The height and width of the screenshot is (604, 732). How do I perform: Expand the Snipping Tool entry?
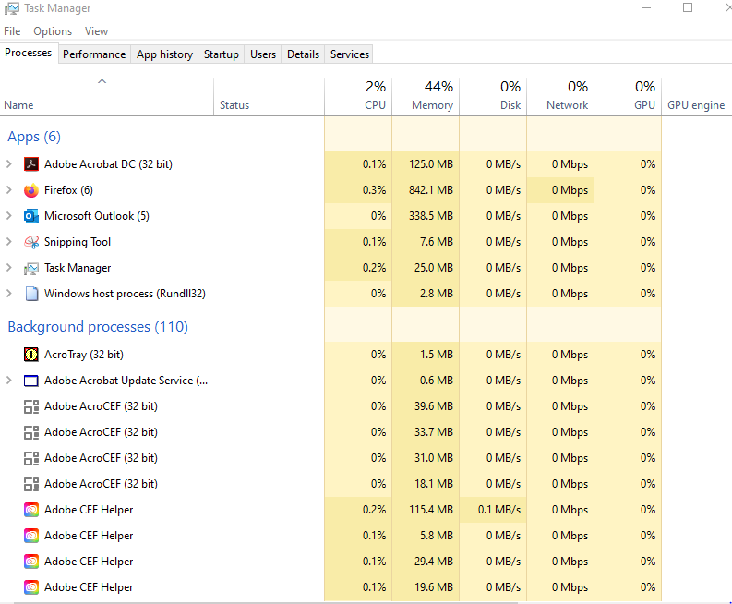(x=9, y=241)
